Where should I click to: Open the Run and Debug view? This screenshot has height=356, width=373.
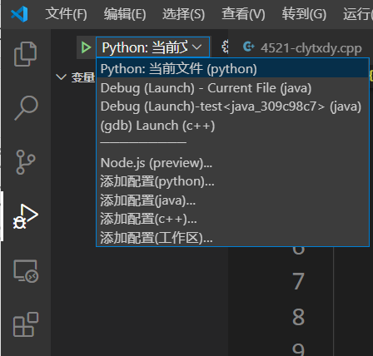click(26, 217)
